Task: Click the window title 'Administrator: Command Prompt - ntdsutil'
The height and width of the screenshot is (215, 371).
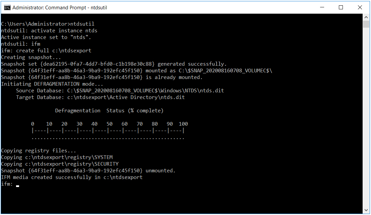Action: point(60,8)
